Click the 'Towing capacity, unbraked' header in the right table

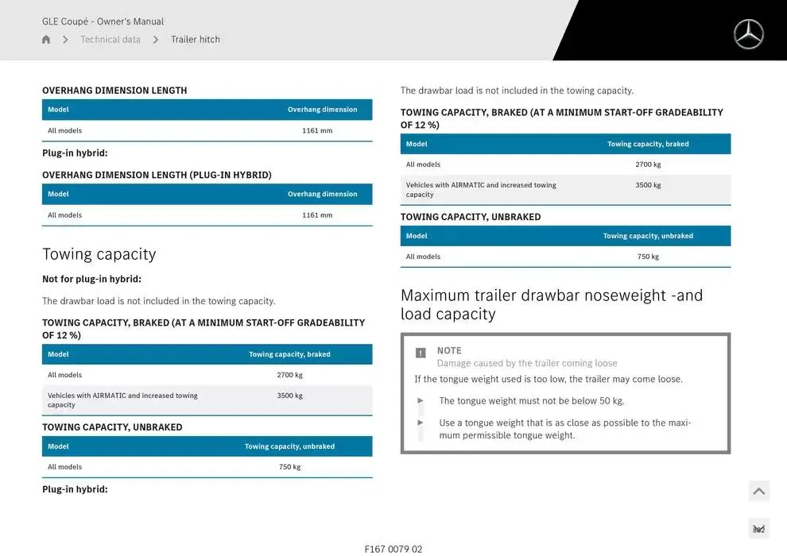coord(647,236)
